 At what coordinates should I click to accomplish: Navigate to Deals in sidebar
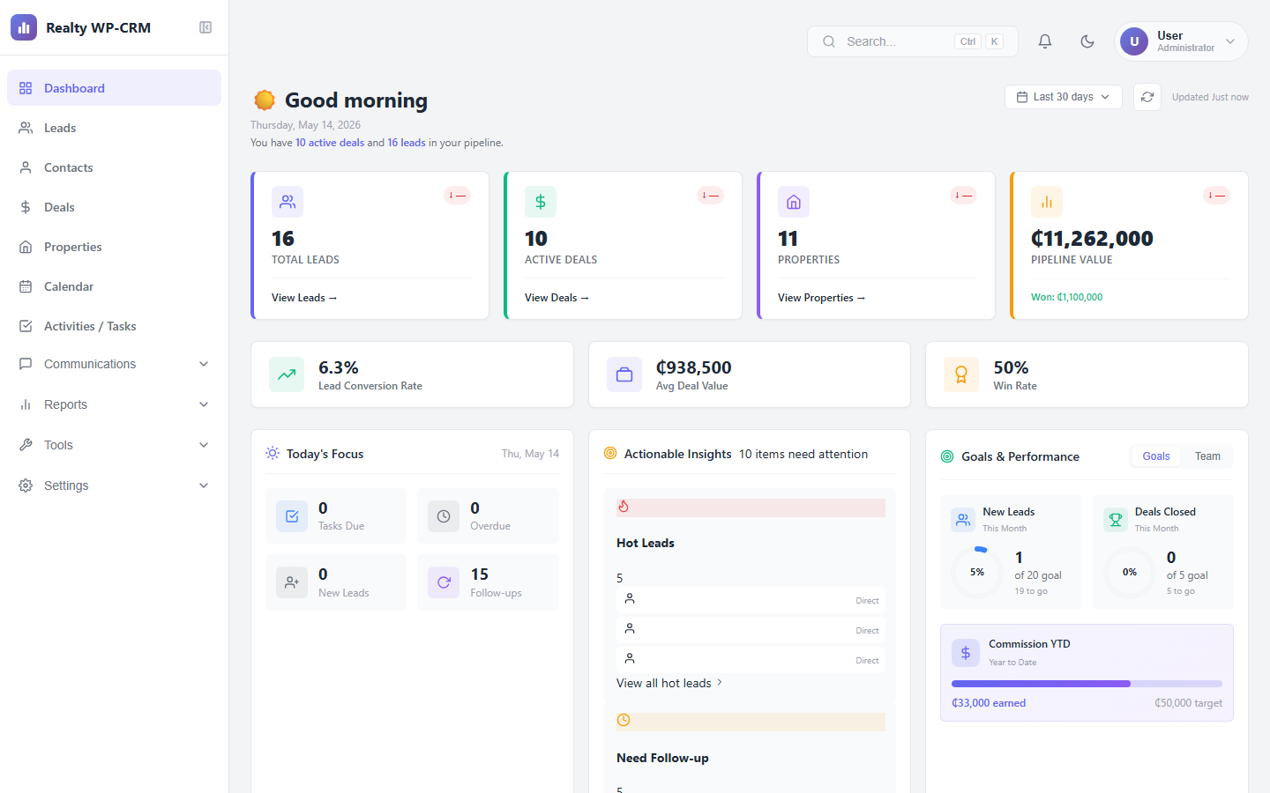coord(114,207)
